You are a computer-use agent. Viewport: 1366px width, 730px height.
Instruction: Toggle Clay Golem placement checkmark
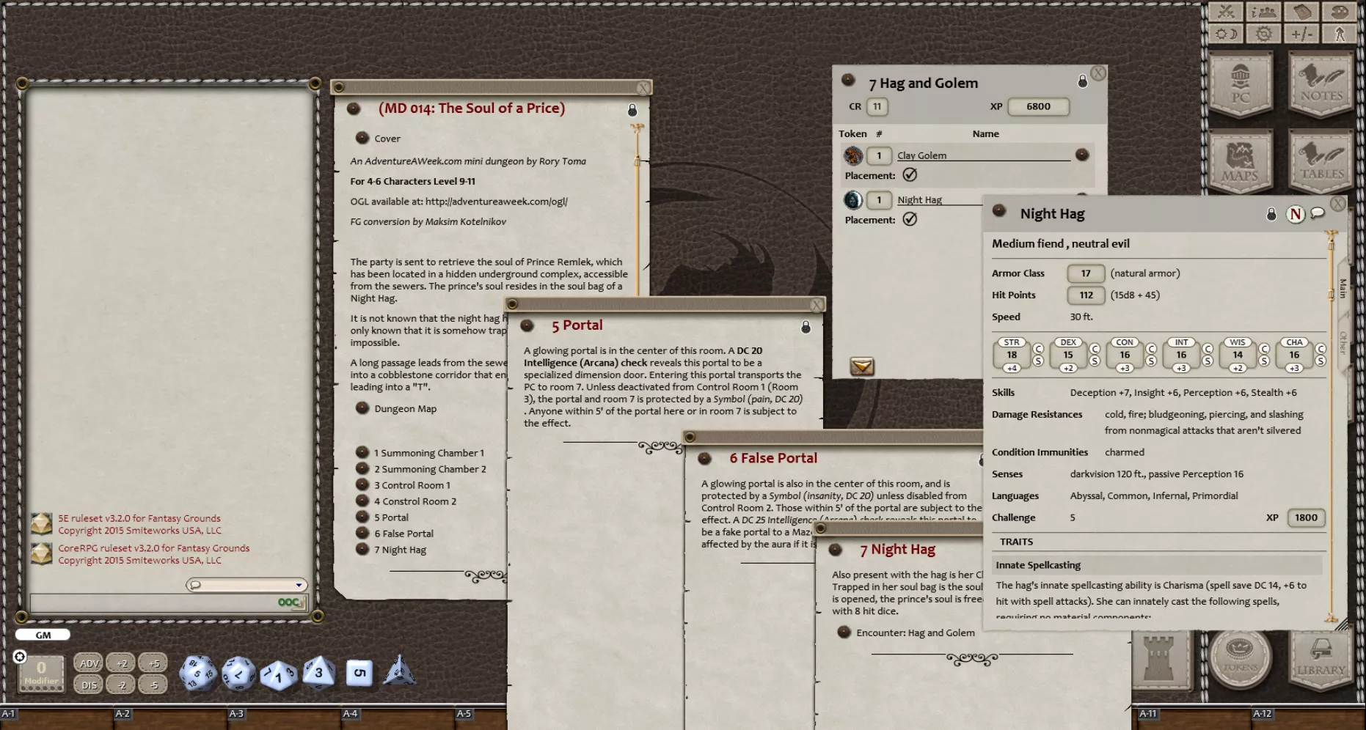point(910,174)
